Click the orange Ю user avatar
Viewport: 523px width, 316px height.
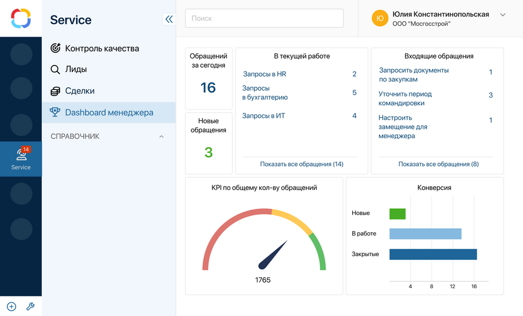pos(380,18)
